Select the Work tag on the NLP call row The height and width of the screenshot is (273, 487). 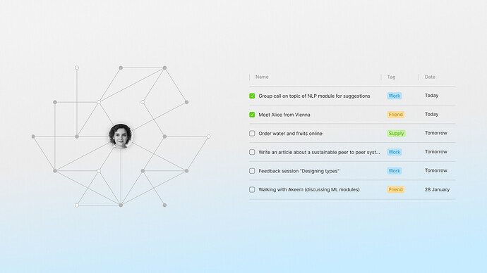tap(395, 96)
